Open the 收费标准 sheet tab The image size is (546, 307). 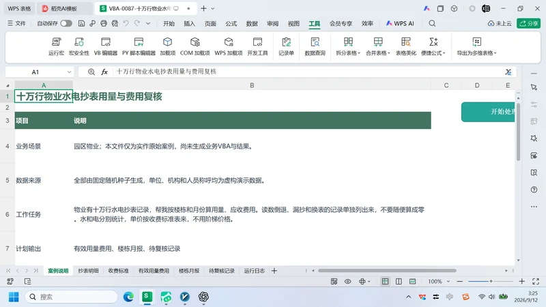pos(118,270)
